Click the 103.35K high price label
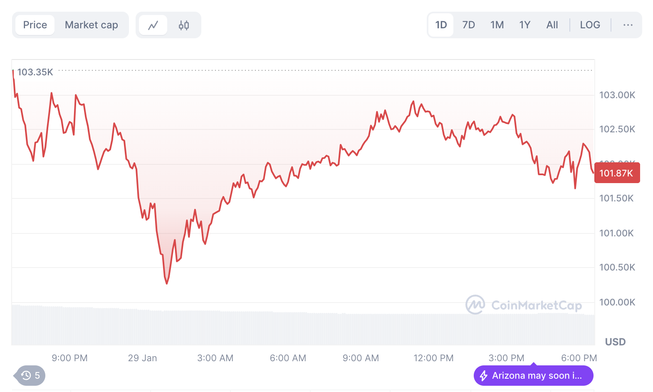 pyautogui.click(x=35, y=72)
